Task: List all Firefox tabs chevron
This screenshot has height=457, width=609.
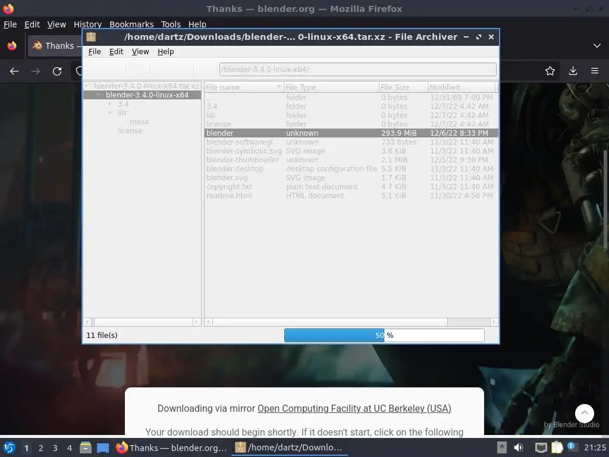Action: coord(597,46)
